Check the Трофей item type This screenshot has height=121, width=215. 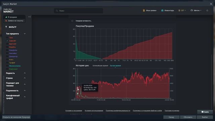(x=7, y=63)
